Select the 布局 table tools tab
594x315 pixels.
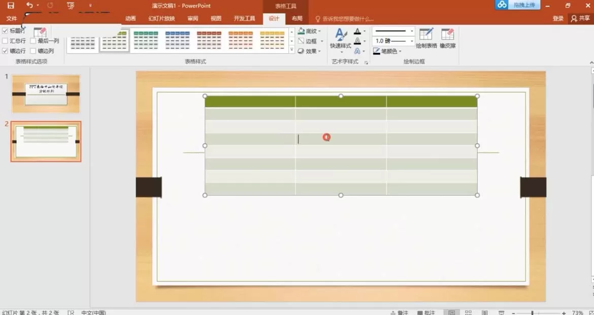tap(297, 19)
